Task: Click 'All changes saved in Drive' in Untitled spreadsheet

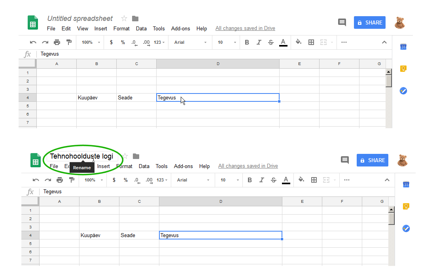Action: (x=245, y=28)
